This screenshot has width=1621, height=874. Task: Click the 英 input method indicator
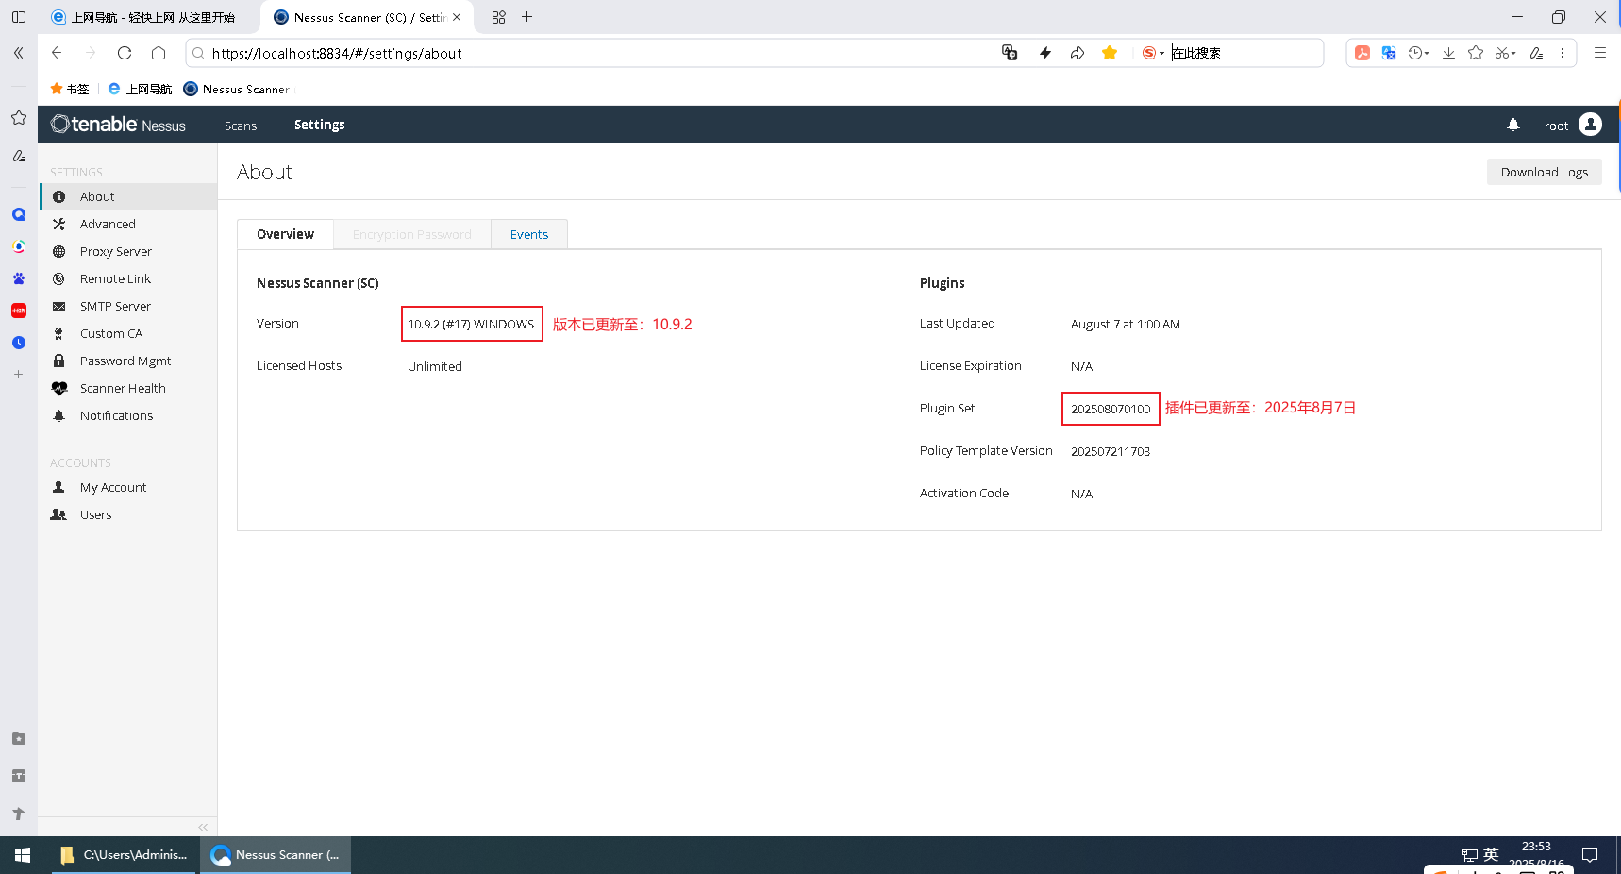click(x=1491, y=854)
